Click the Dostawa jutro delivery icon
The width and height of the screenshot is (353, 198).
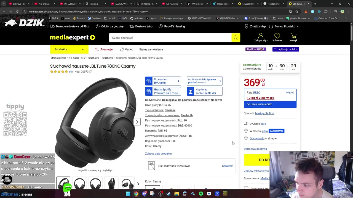click(132, 26)
